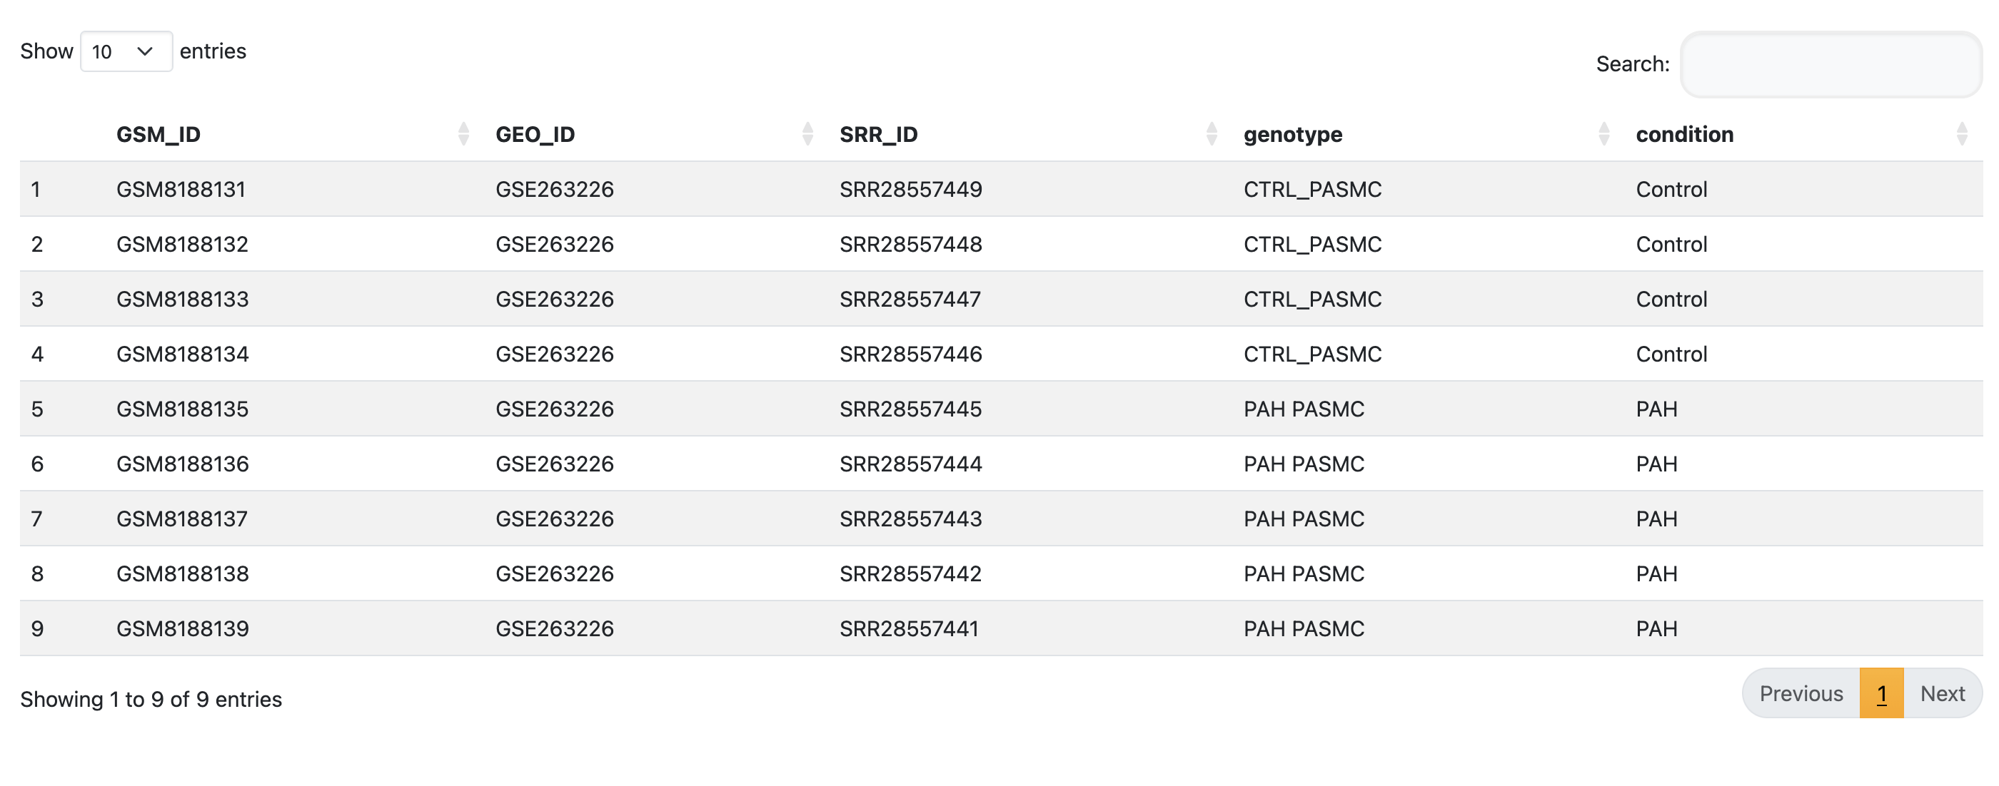This screenshot has width=1999, height=786.
Task: Sort table by SRR_ID header
Action: tap(878, 134)
